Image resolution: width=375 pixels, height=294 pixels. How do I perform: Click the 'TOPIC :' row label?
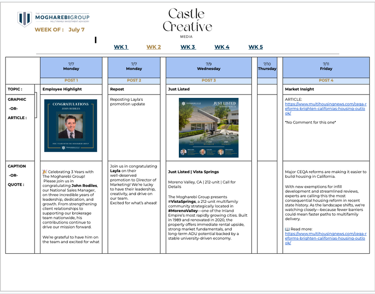click(15, 89)
